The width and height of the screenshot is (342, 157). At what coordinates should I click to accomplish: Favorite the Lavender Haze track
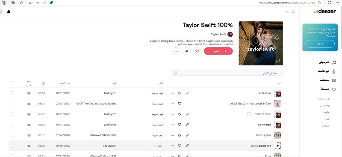pos(180,114)
